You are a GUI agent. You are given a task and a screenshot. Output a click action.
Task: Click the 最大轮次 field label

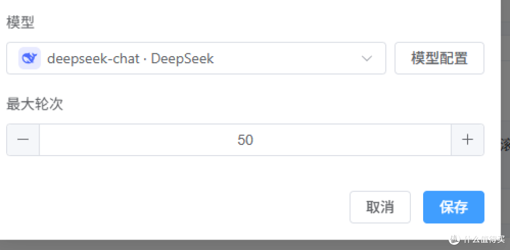[x=34, y=104]
